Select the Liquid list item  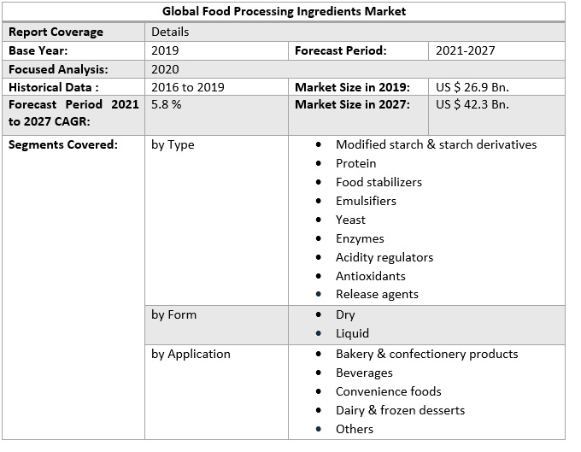click(352, 333)
